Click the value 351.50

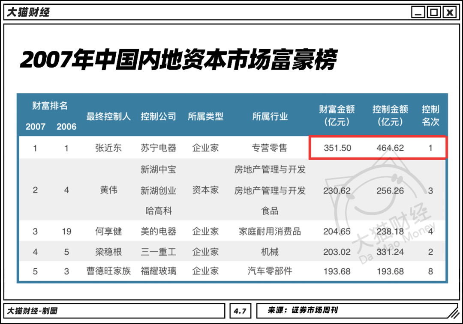337,148
